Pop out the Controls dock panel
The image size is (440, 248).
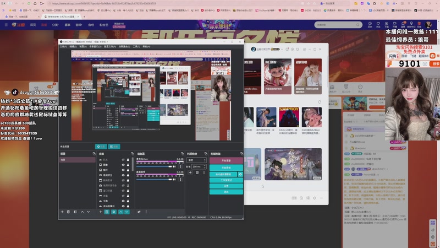point(241,154)
